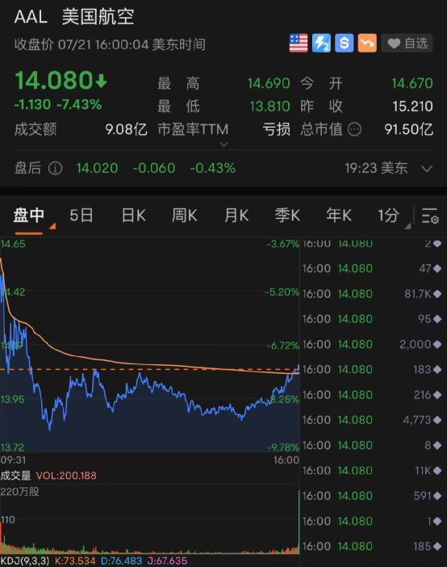
Task: Tap the 成交额 9.08亿 value
Action: pyautogui.click(x=126, y=129)
